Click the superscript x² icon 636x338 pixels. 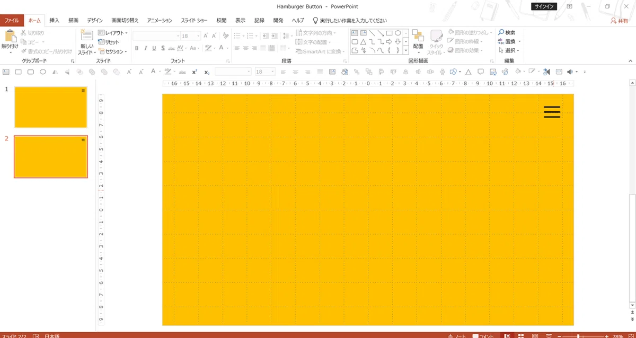tap(195, 72)
